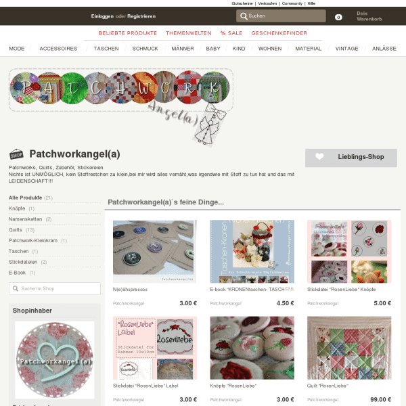Click the Patchwork Angel(a) banner logo
This screenshot has width=406, height=406.
coord(121,107)
